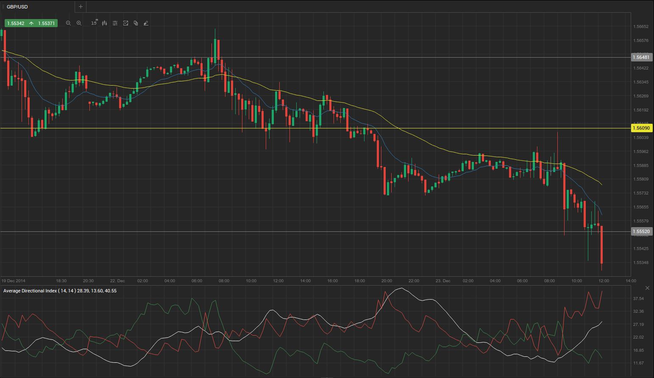The width and height of the screenshot is (654, 378).
Task: Click the yellow 1.56090 price label
Action: (x=641, y=128)
